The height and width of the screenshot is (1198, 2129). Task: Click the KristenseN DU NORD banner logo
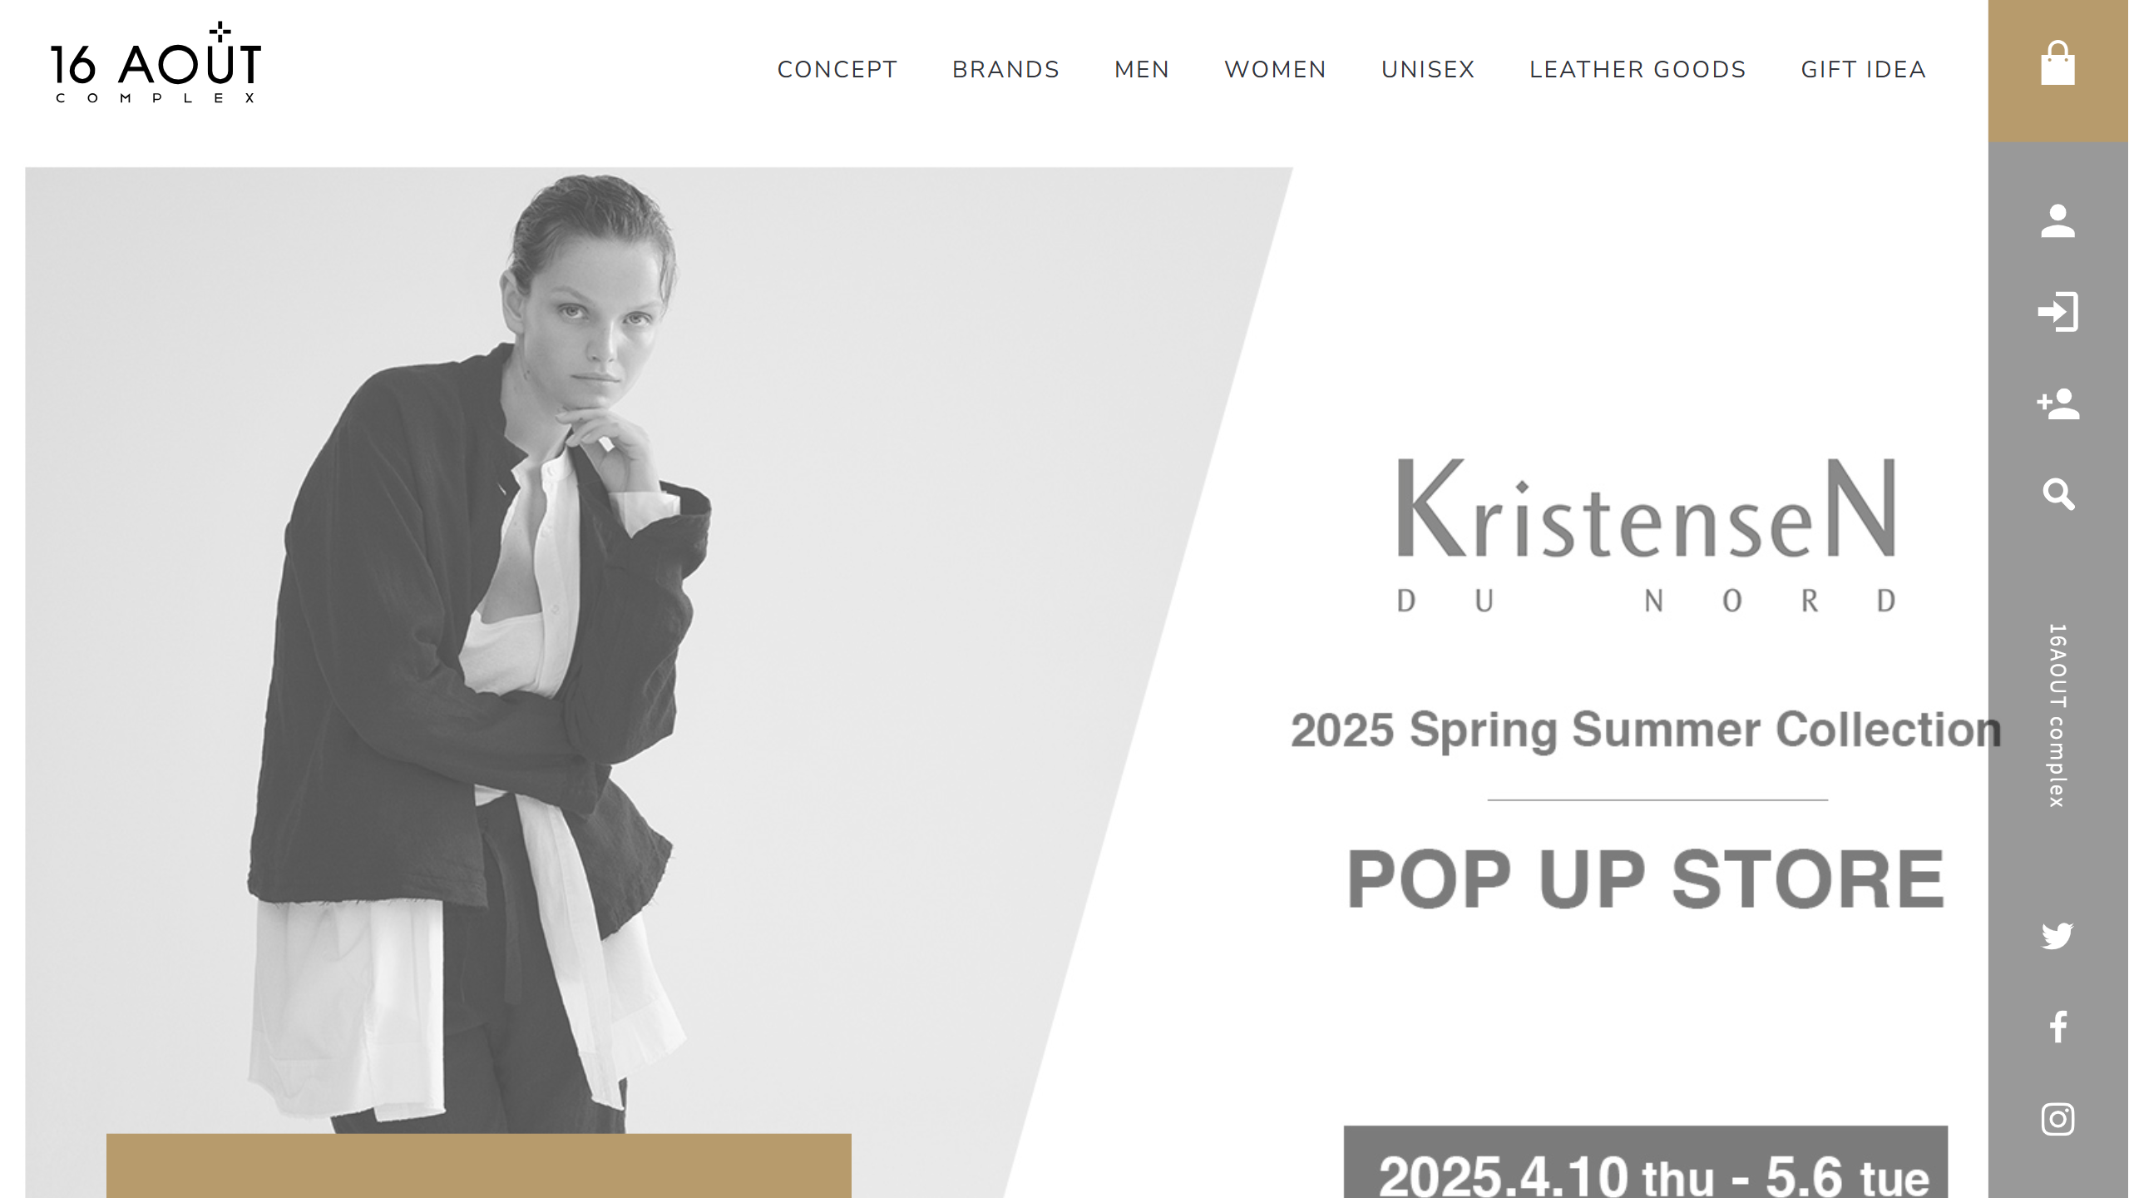point(1646,534)
